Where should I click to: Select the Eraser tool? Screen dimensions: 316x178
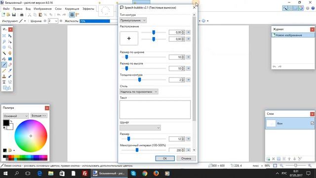coord(10,65)
